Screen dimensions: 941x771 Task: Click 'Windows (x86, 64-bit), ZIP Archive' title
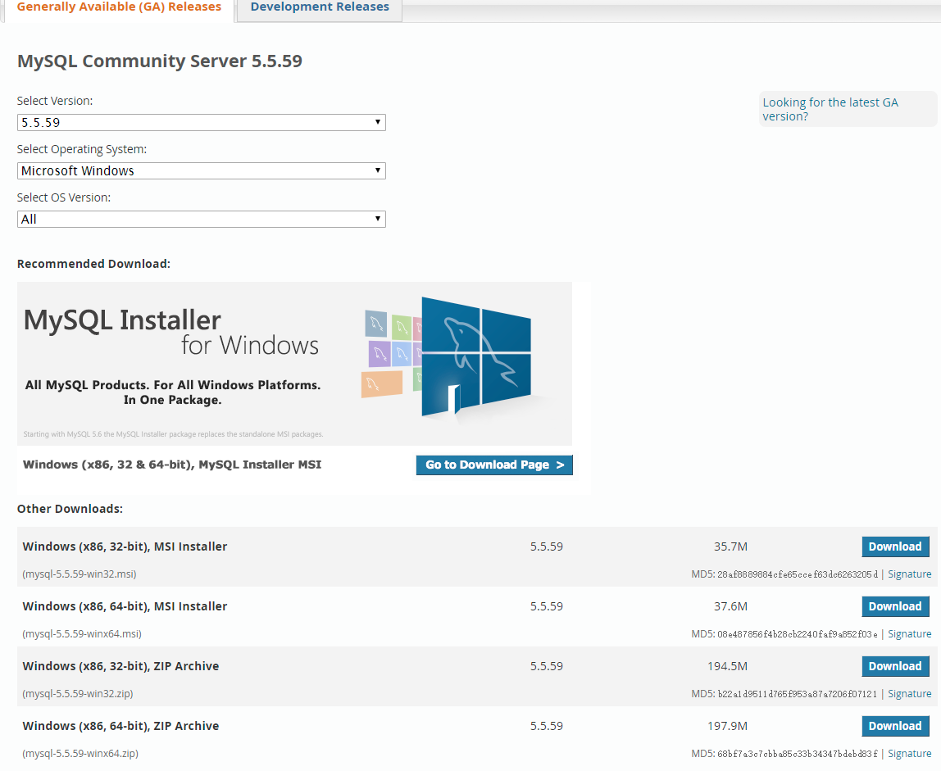coord(120,726)
